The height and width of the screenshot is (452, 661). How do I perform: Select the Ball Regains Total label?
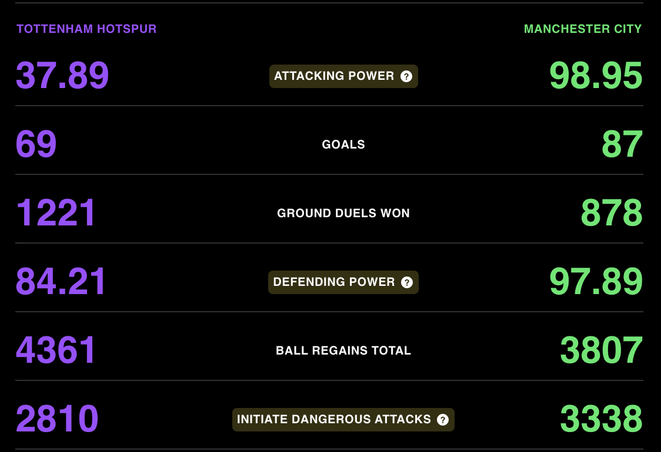coord(343,350)
